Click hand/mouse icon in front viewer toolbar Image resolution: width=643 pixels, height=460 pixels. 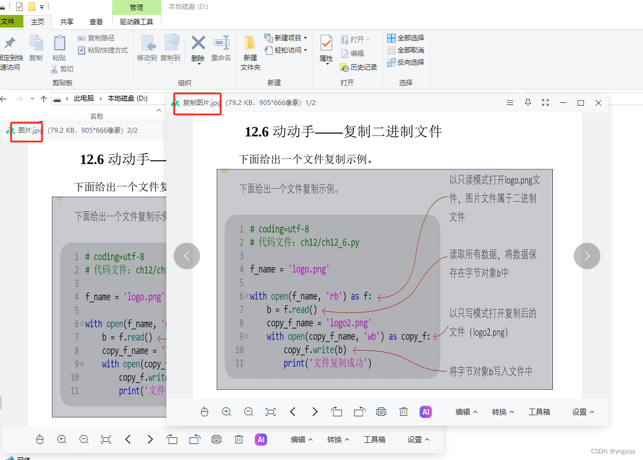[x=205, y=411]
